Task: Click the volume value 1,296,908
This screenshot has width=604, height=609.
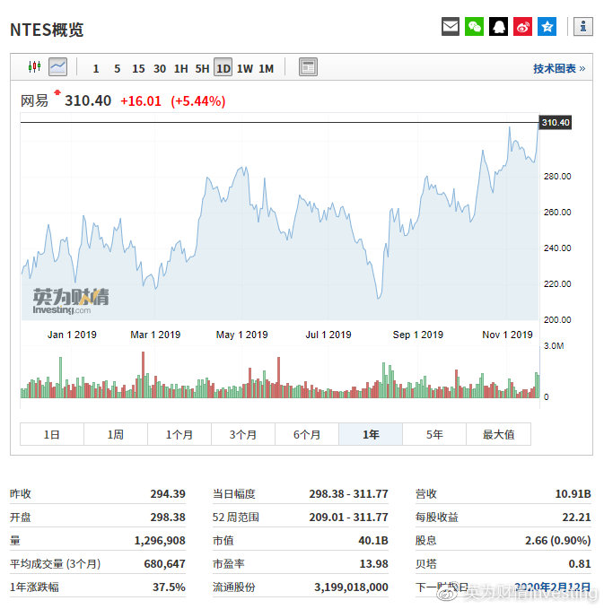Action: click(x=160, y=541)
